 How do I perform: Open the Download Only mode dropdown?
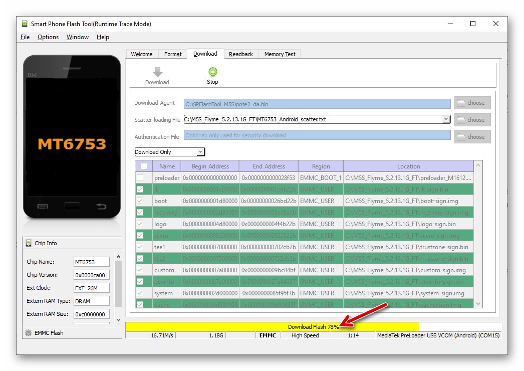point(201,151)
